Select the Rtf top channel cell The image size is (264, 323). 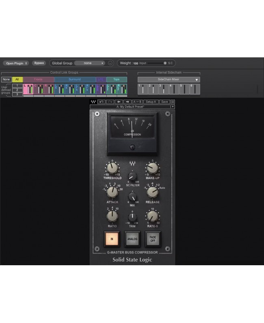(122, 89)
